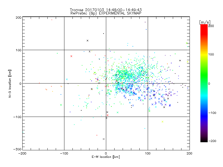Click the title text 'Tromsø 20170103 14:48:00-14:49:43'
The width and height of the screenshot is (223, 167).
(x=106, y=10)
